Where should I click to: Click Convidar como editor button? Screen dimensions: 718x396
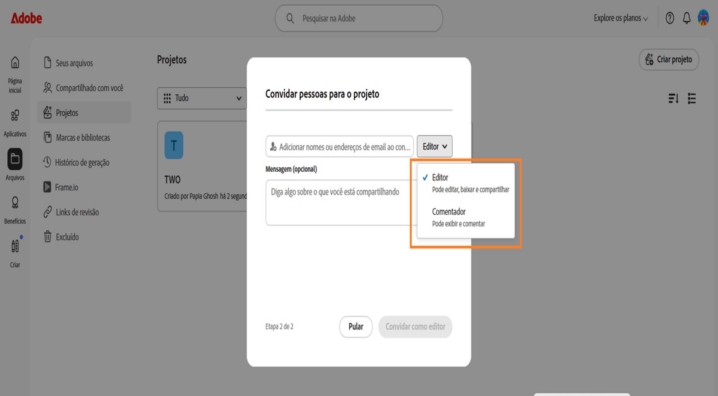415,327
